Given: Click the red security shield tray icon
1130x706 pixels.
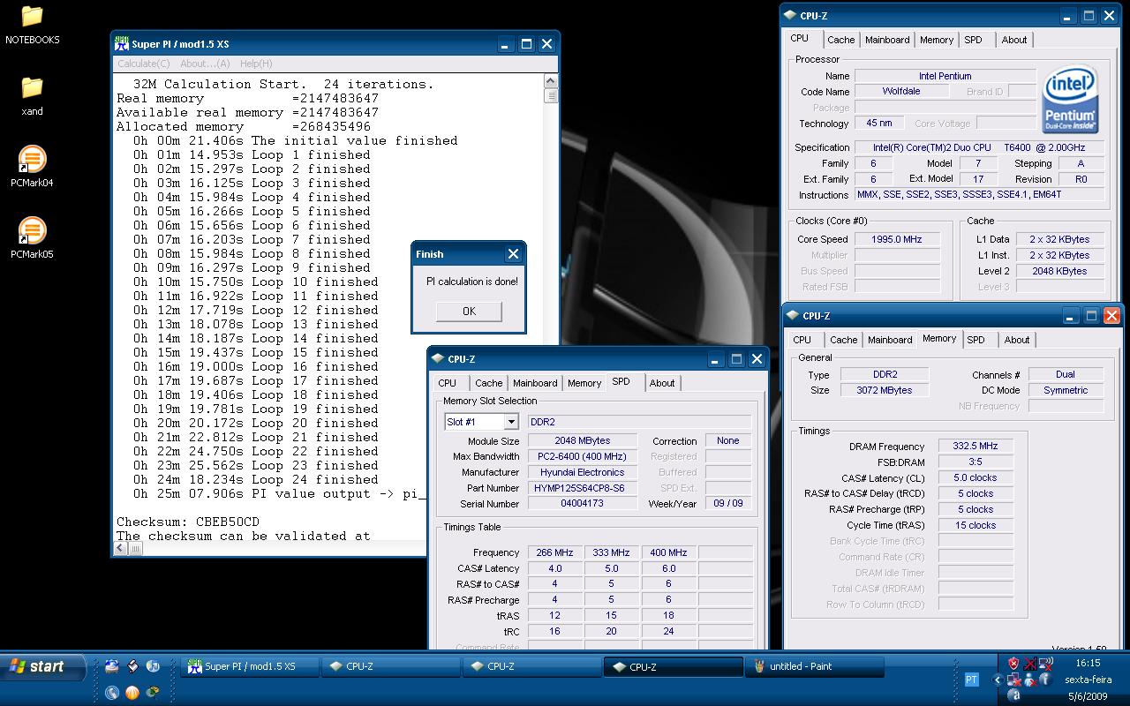Looking at the screenshot, I should 1013,664.
